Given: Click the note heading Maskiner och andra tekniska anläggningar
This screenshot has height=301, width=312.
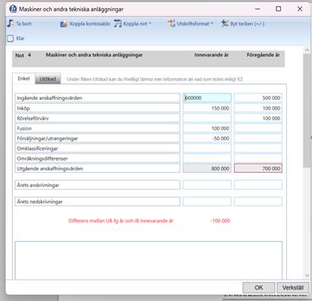Looking at the screenshot, I should 94,55.
